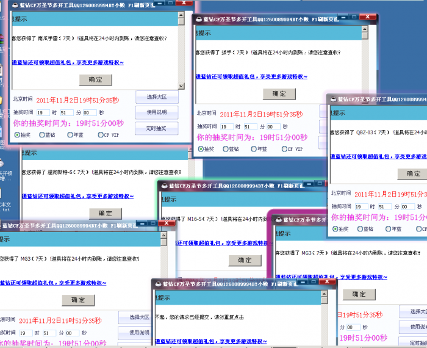Click title icon of purple-bordered MG3 window
This screenshot has height=348, width=427.
point(279,220)
